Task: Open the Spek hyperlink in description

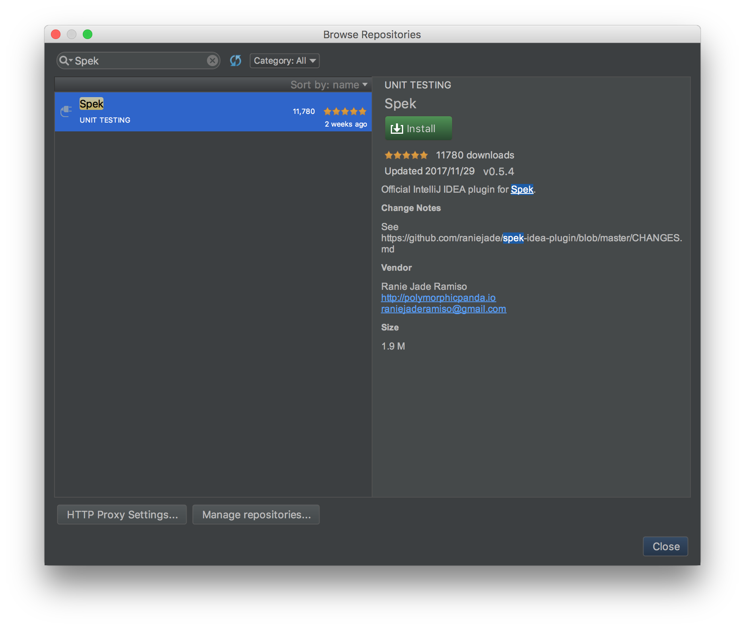Action: tap(522, 189)
